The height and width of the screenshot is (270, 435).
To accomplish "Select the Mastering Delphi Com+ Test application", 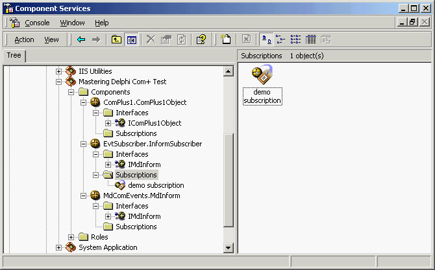I will pos(122,82).
